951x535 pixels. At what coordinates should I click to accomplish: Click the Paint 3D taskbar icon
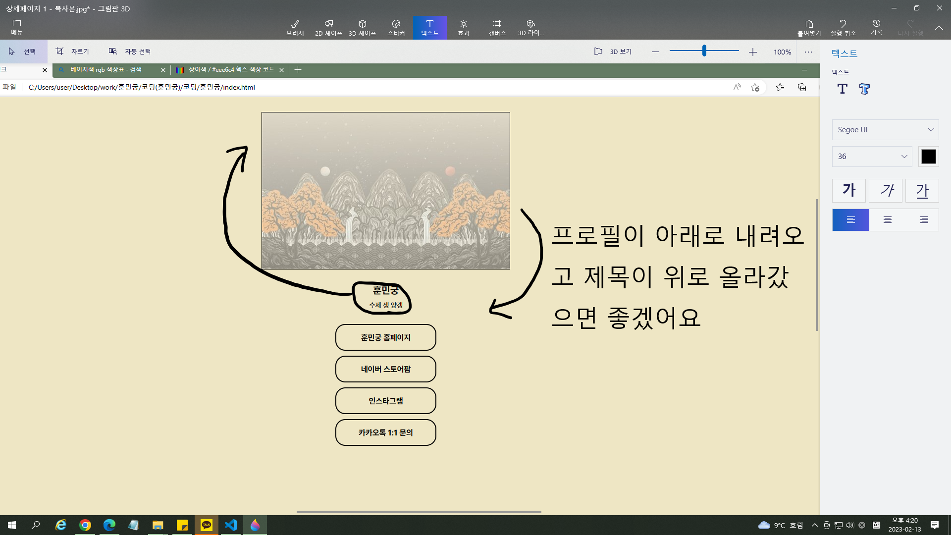[255, 525]
